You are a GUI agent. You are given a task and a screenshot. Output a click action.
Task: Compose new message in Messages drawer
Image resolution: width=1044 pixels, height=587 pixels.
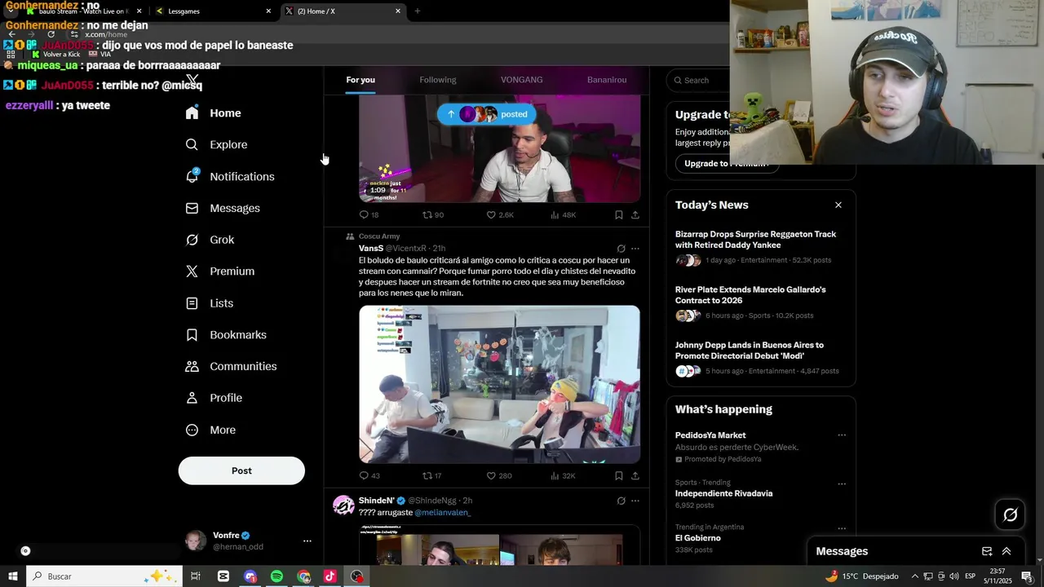pyautogui.click(x=987, y=551)
